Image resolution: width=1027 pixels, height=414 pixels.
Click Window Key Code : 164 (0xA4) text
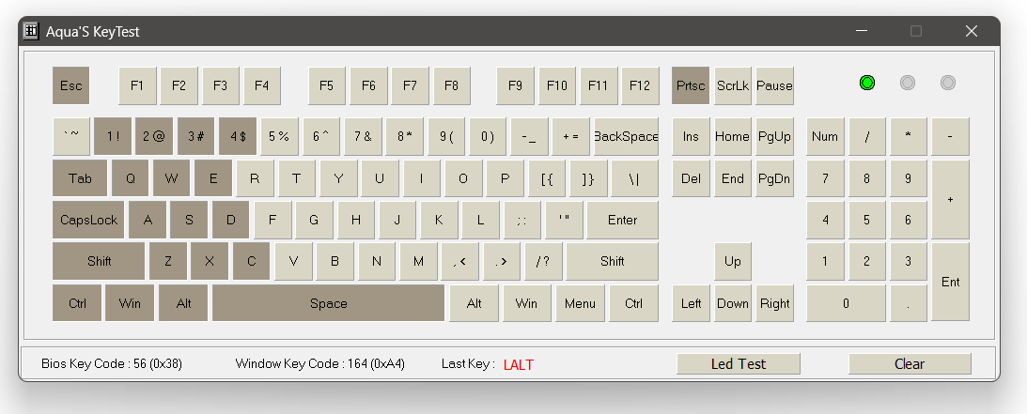point(320,363)
